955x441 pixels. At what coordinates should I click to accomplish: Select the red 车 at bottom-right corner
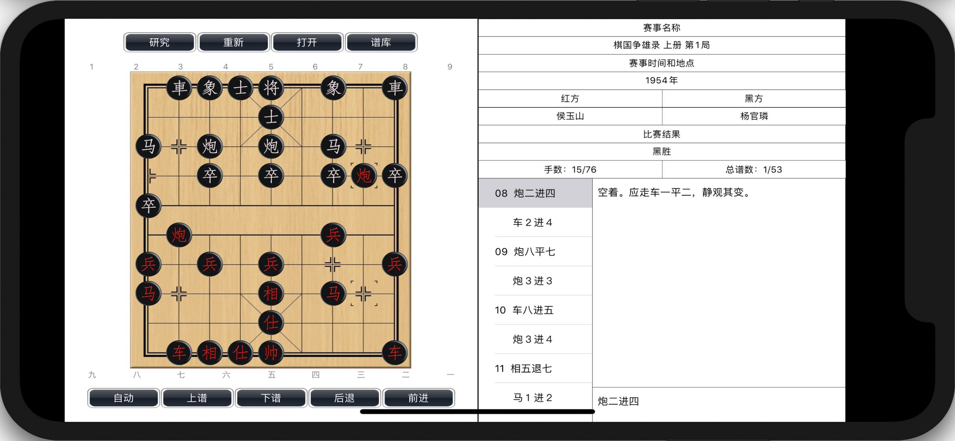coord(394,352)
